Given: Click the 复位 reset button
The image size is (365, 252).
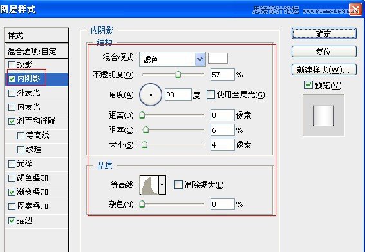Looking at the screenshot, I should pyautogui.click(x=324, y=52).
